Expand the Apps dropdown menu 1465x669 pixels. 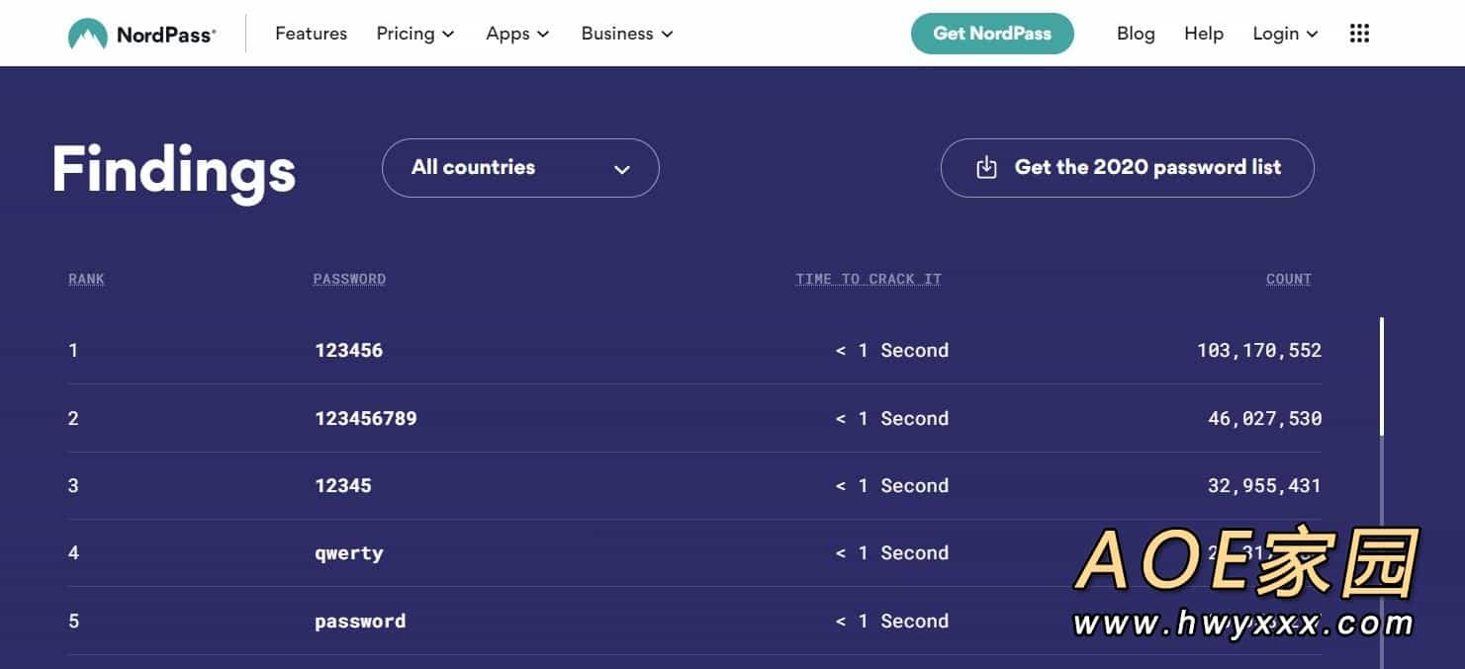[x=517, y=34]
